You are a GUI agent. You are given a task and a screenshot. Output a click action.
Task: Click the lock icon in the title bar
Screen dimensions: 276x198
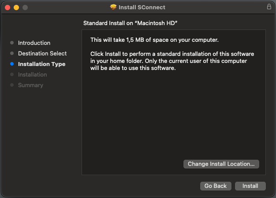(x=269, y=7)
